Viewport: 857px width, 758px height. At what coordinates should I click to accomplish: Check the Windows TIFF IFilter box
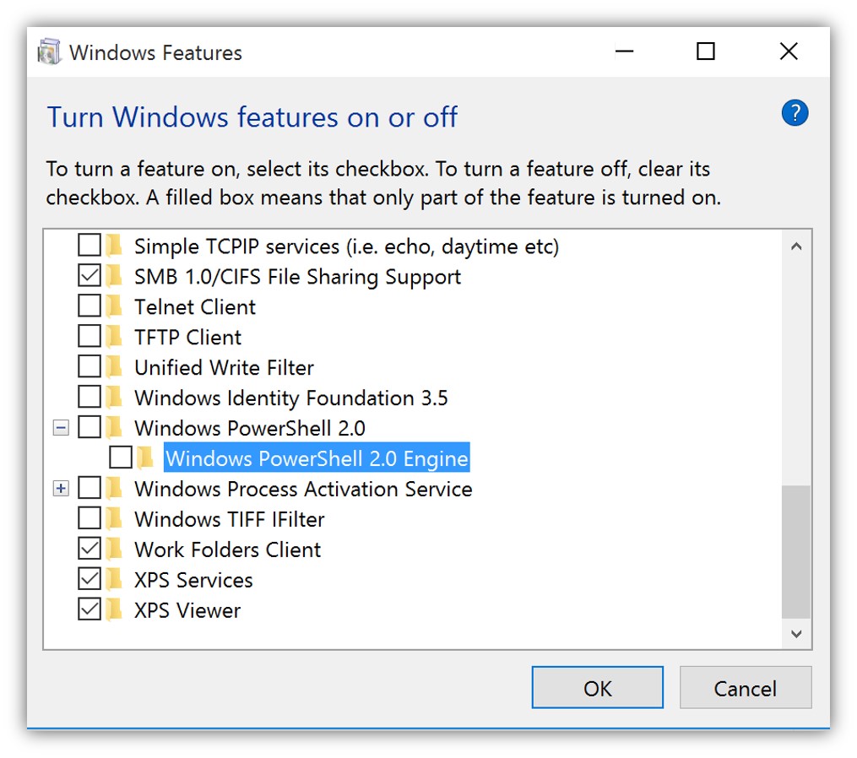click(89, 518)
